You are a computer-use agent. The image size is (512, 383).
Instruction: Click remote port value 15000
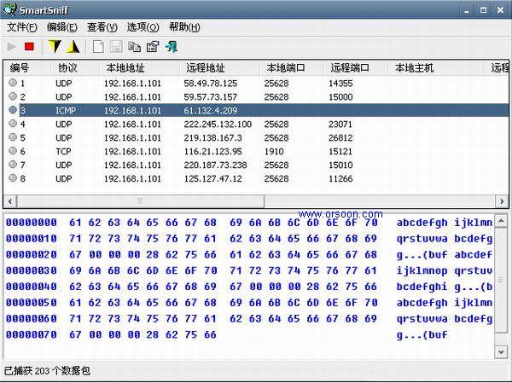tap(340, 97)
